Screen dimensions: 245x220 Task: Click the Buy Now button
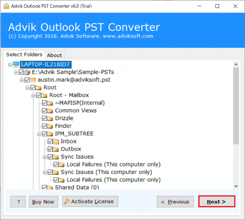click(43, 202)
